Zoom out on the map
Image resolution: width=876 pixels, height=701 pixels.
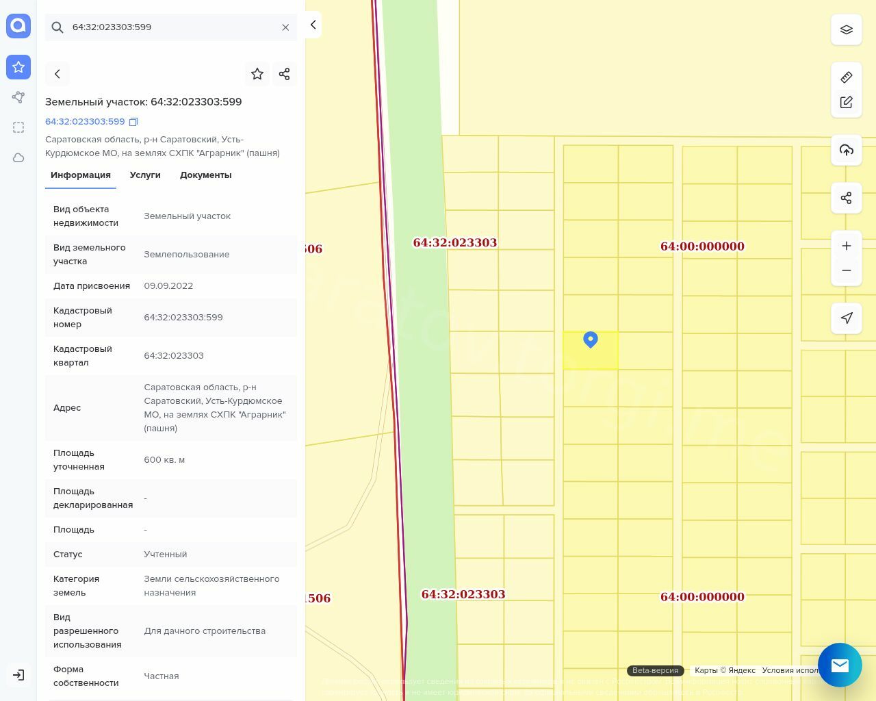pos(846,270)
